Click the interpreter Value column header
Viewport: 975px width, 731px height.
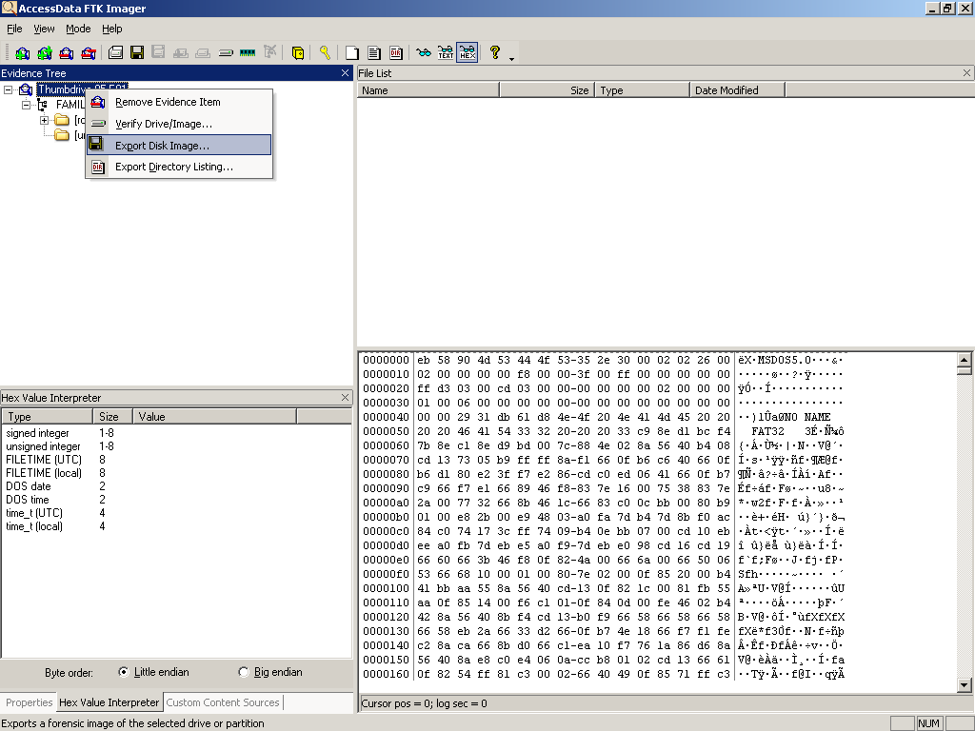(x=215, y=417)
